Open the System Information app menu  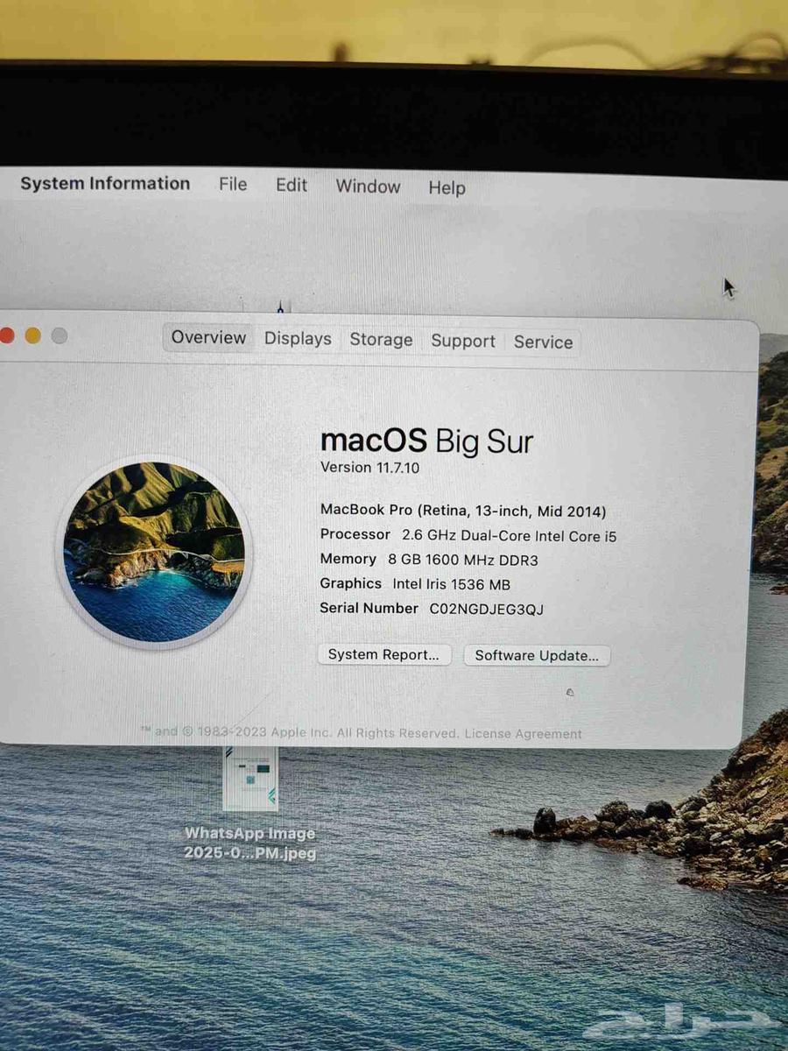(x=105, y=184)
